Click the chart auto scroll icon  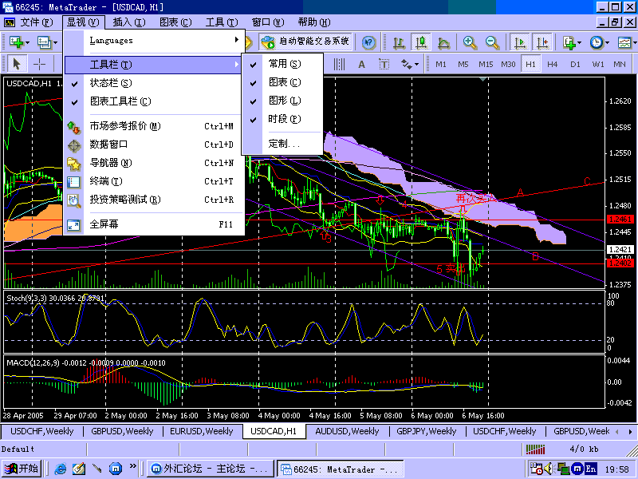520,42
